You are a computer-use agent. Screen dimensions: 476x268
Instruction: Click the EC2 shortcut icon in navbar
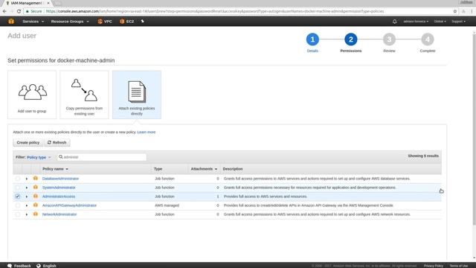pos(122,22)
